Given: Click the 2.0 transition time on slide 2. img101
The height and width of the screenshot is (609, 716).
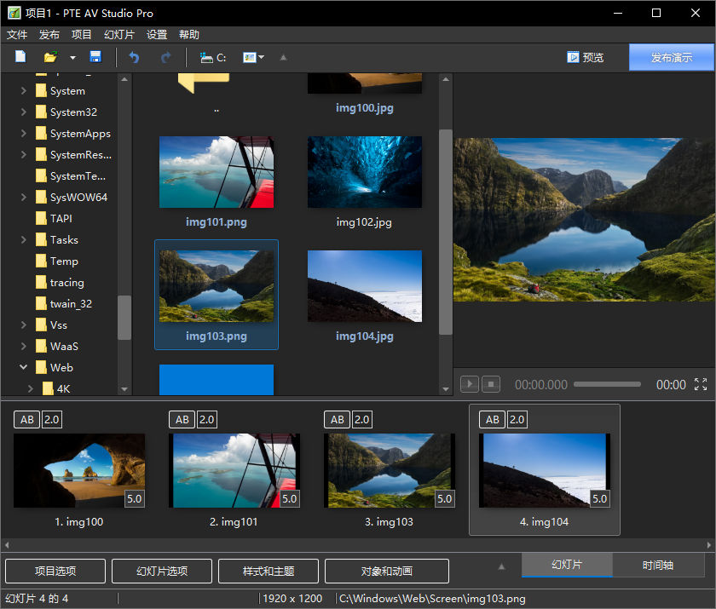Looking at the screenshot, I should click(x=207, y=419).
